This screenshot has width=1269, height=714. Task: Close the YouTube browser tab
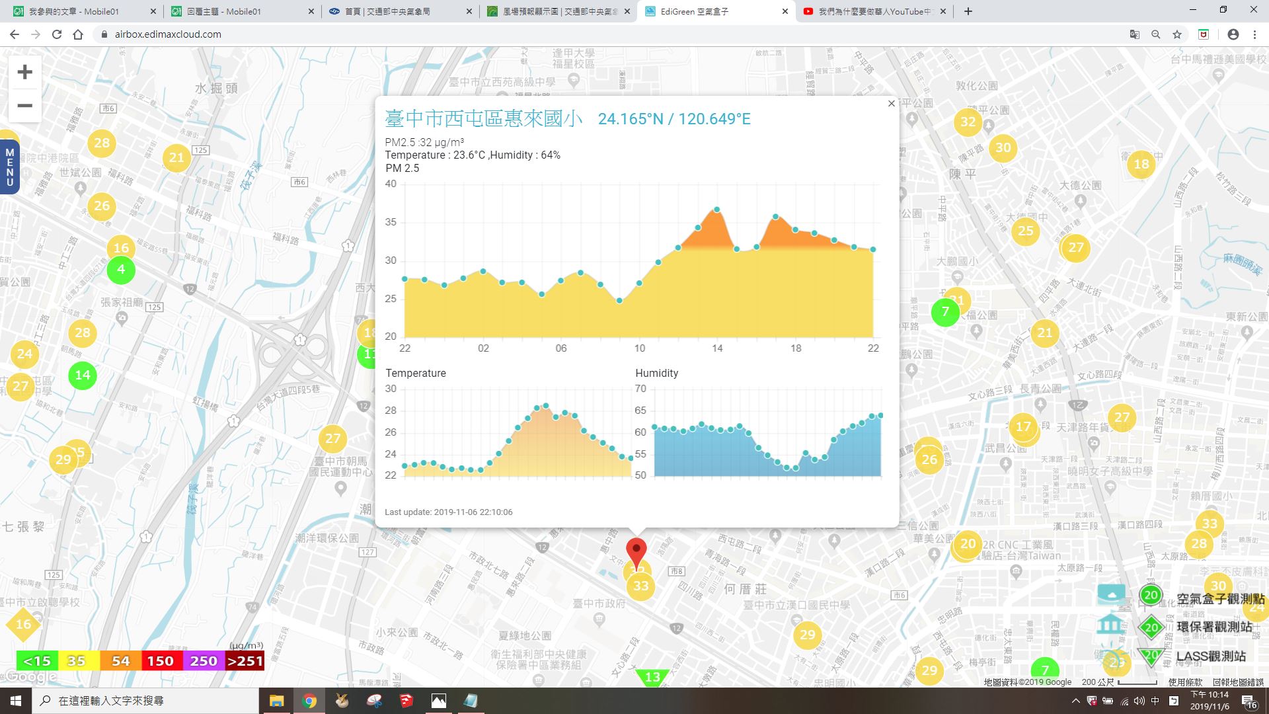[942, 11]
